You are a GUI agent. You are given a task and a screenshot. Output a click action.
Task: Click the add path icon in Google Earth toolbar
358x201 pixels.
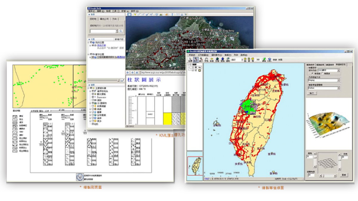coord(143,14)
